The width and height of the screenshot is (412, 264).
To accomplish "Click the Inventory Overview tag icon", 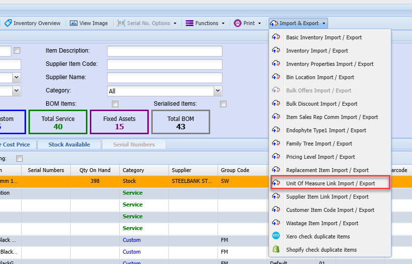I will pyautogui.click(x=8, y=23).
